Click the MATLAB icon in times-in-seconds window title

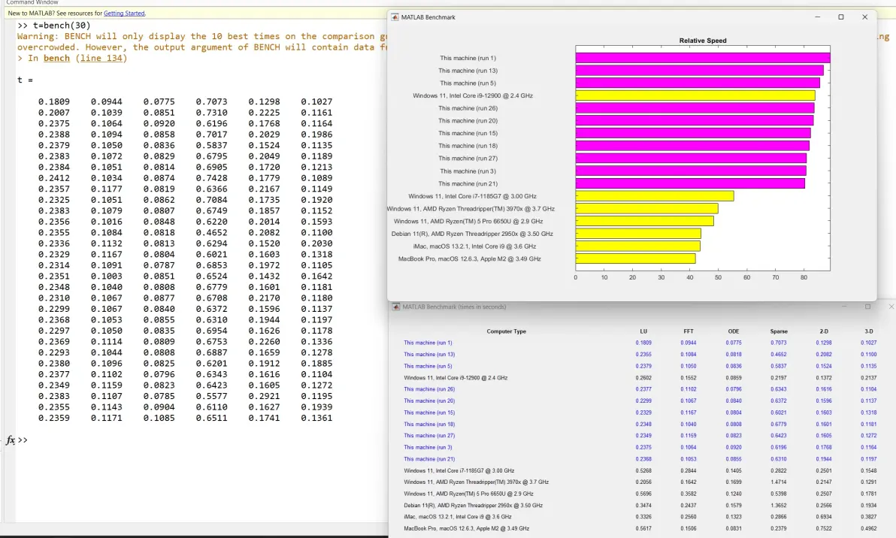[396, 307]
